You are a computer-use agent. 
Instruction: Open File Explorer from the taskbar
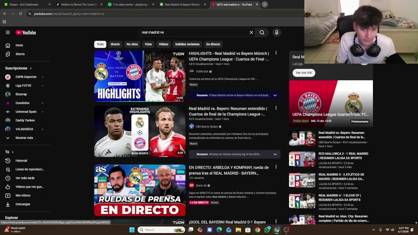(238, 230)
